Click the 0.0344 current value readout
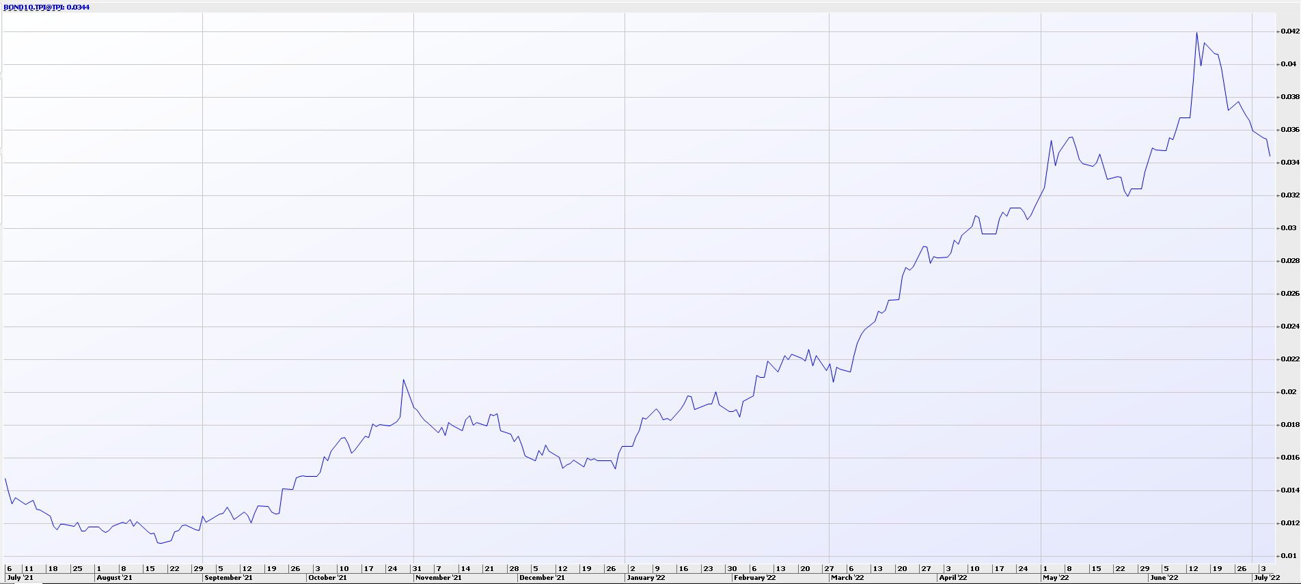 (x=78, y=8)
